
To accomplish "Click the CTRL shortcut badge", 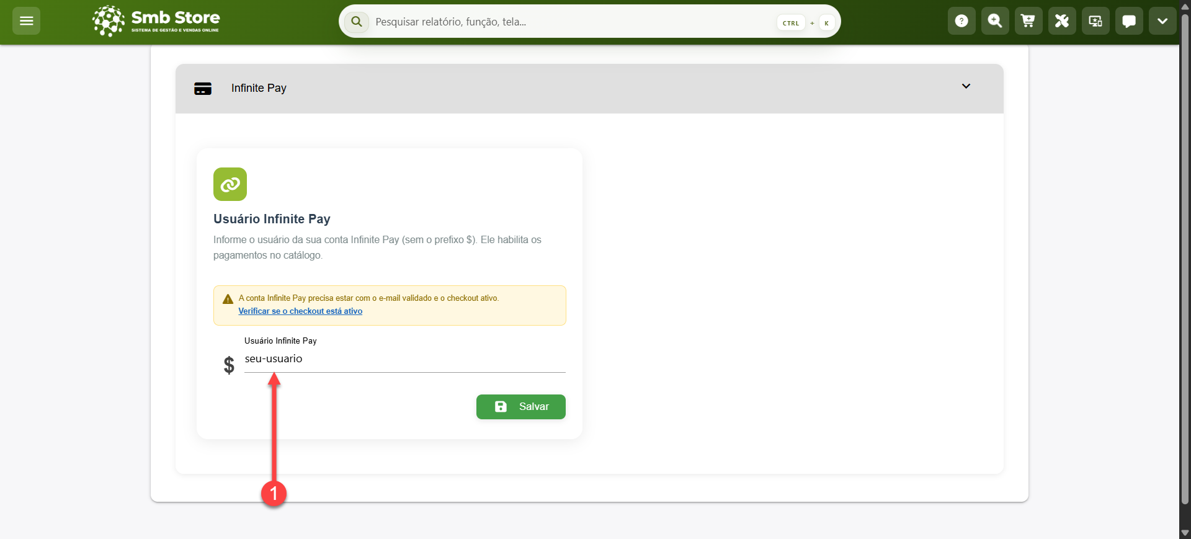I will [x=791, y=23].
